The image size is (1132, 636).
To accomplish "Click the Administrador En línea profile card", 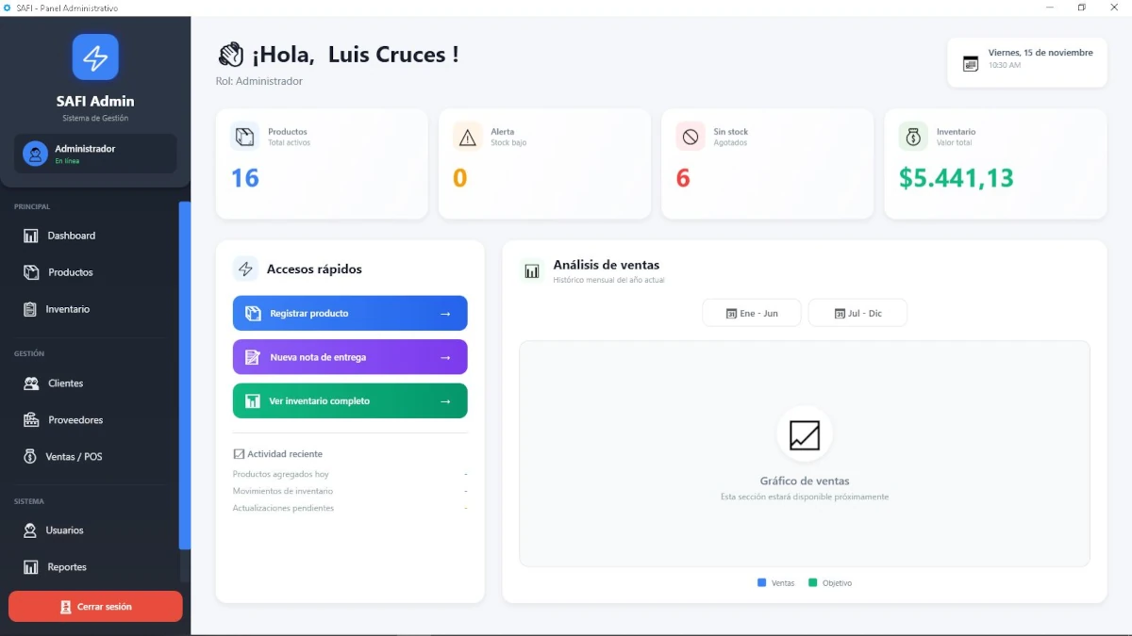I will pyautogui.click(x=95, y=153).
